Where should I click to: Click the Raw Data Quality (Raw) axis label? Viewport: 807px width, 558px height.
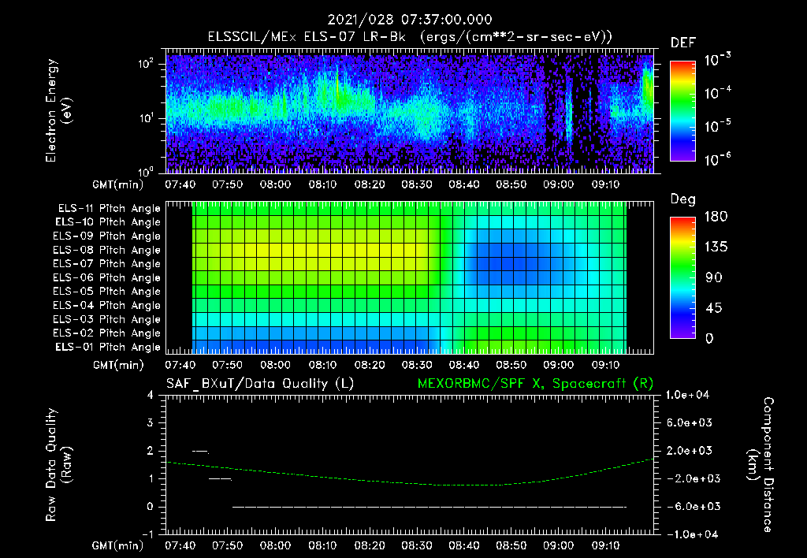point(58,465)
